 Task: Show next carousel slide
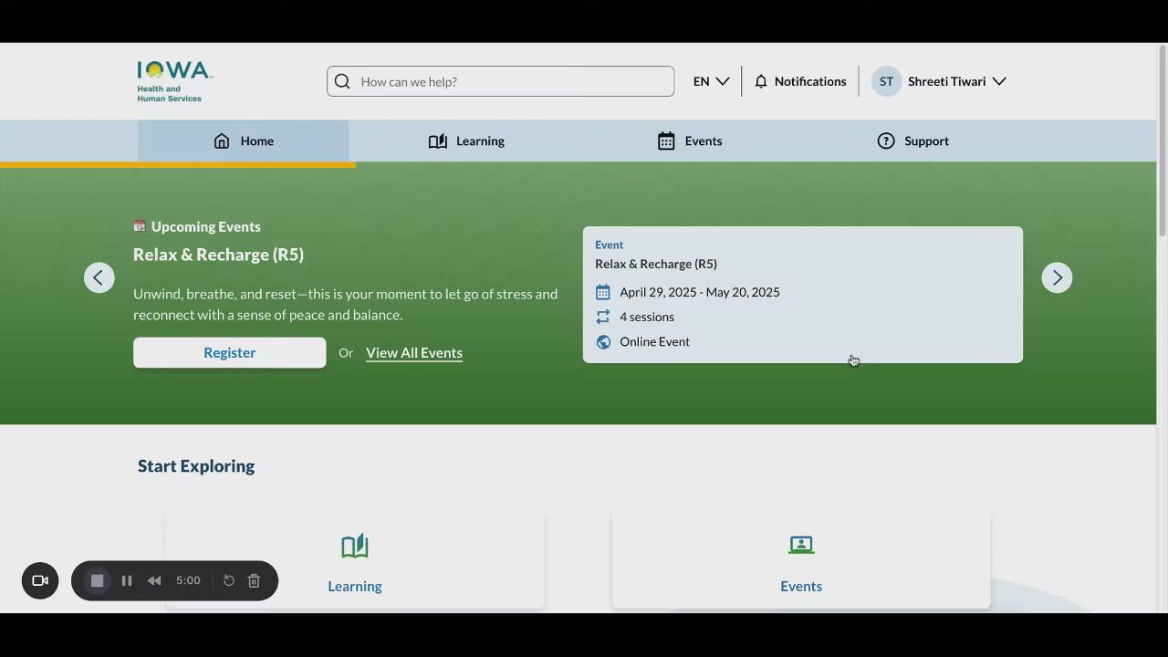point(1057,277)
